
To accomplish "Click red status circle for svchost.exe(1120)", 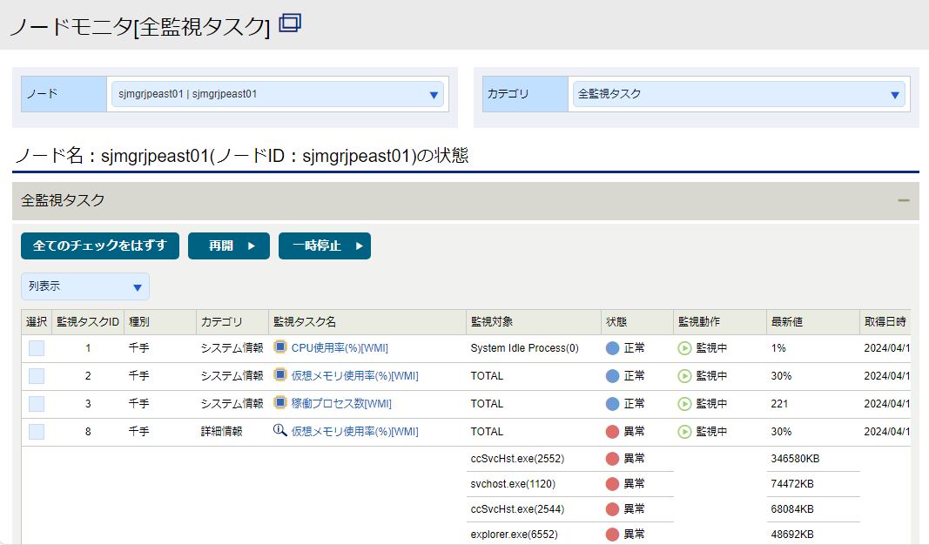I will click(613, 484).
